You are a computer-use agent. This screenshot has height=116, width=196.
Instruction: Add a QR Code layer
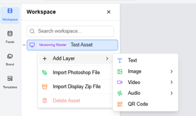click(145, 104)
